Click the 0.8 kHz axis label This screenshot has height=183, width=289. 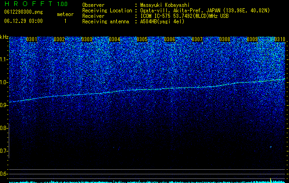tap(4, 128)
